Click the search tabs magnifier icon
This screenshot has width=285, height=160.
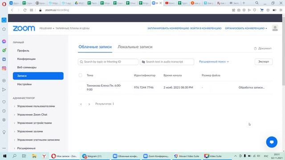[x=257, y=3]
